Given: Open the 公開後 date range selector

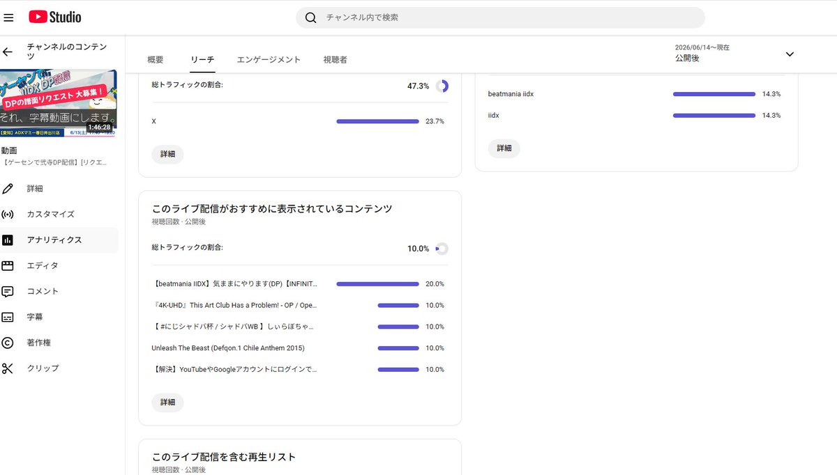Looking at the screenshot, I should point(735,53).
